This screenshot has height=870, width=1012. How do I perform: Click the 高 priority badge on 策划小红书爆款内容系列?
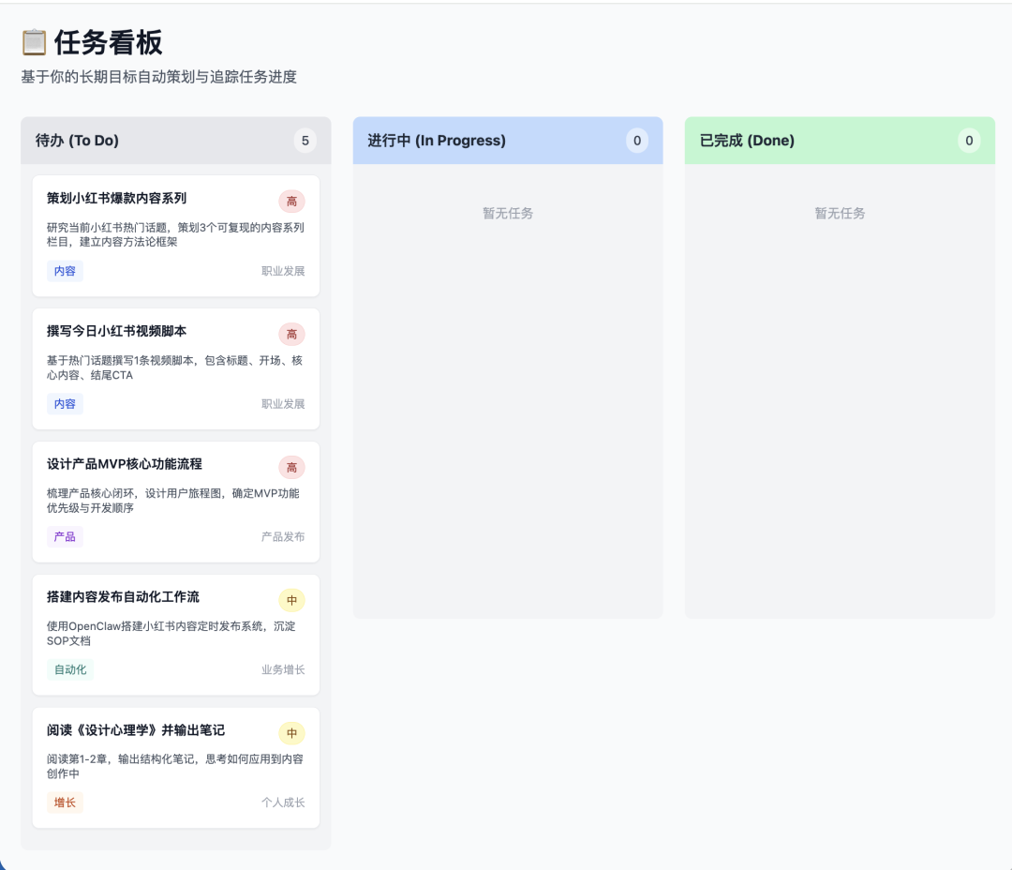coord(291,201)
